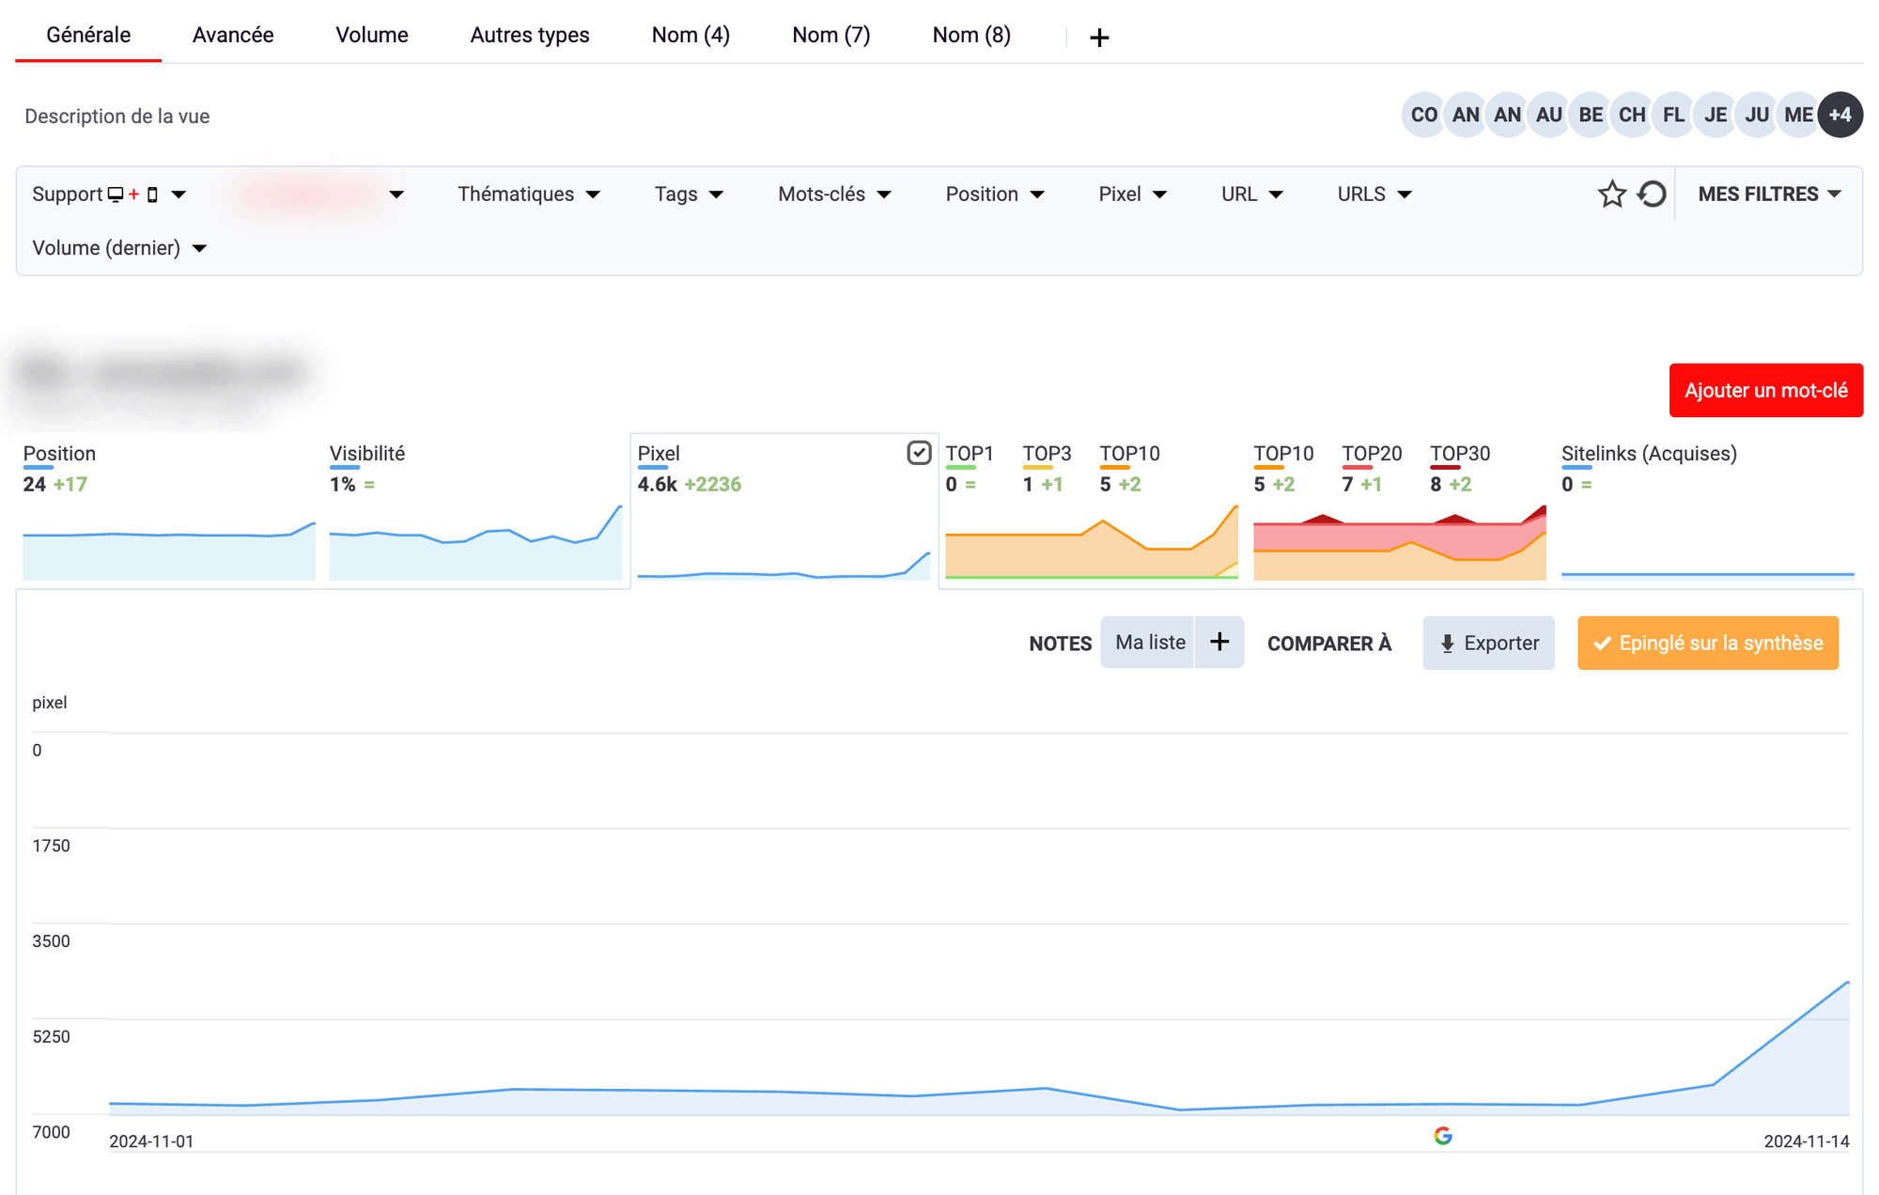
Task: Click the CO user avatar badge
Action: [x=1423, y=116]
